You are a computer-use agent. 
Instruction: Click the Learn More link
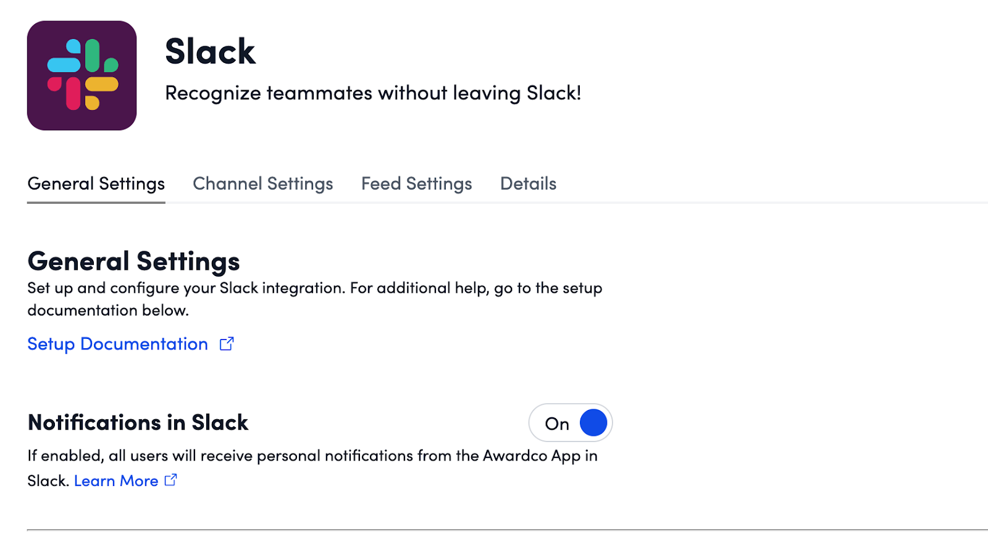[116, 481]
